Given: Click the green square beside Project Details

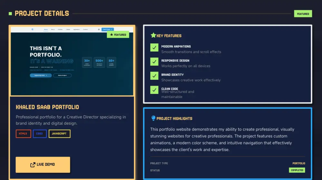Looking at the screenshot, I should click(10, 14).
